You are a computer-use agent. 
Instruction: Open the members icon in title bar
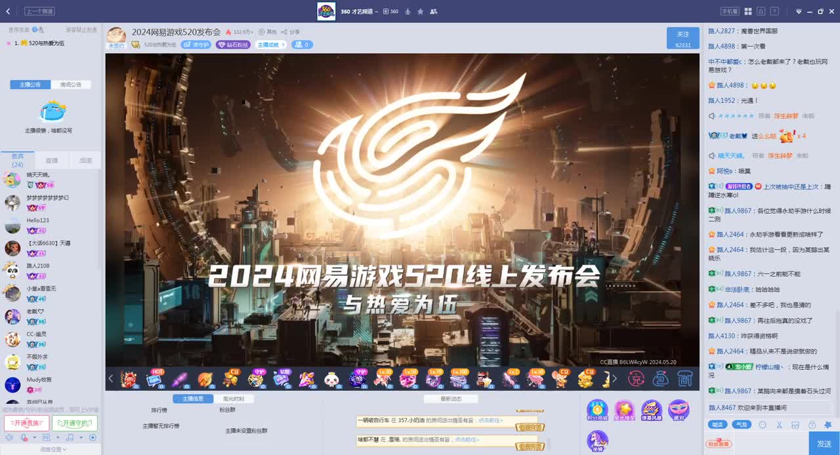(434, 11)
